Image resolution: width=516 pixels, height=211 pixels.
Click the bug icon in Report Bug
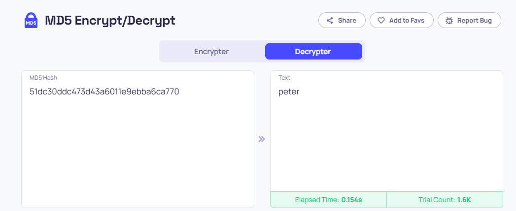[x=449, y=20]
